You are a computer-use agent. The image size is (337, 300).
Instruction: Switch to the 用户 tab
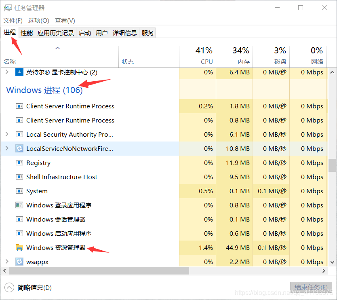(x=102, y=33)
